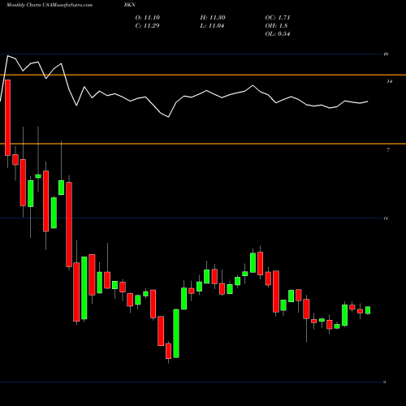Click the 'OC: 1.71' statistic
This screenshot has width=406, height=406.
[x=278, y=18]
